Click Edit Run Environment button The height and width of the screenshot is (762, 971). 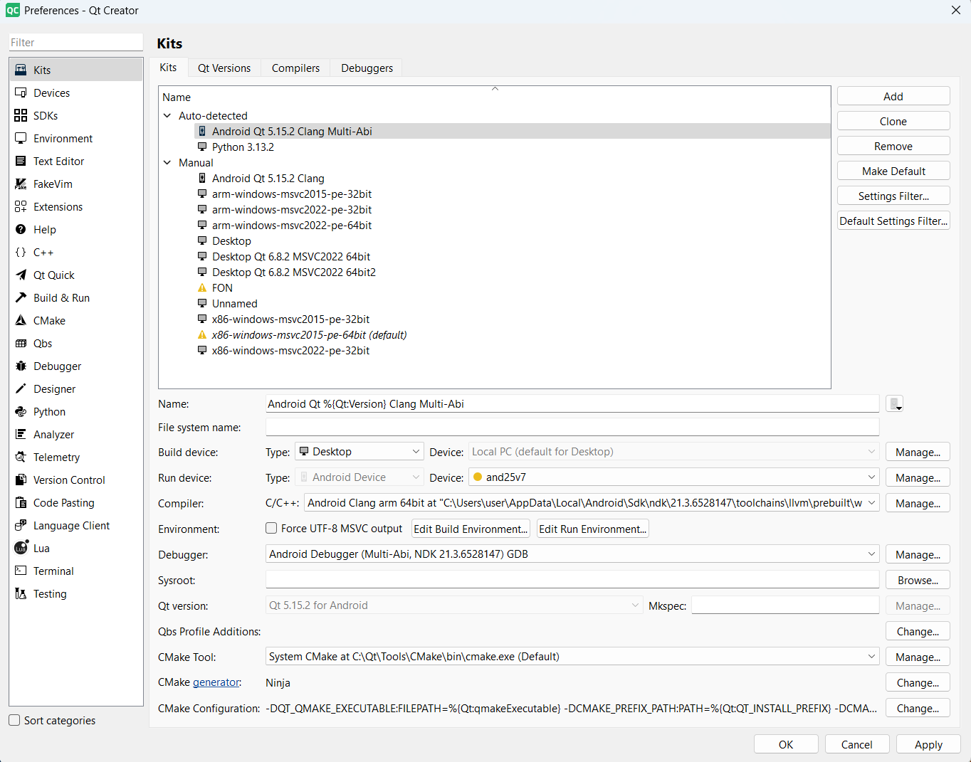pos(593,529)
